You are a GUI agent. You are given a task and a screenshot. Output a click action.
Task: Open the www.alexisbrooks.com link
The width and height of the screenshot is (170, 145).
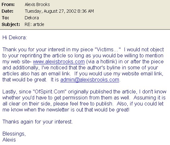click(59, 62)
